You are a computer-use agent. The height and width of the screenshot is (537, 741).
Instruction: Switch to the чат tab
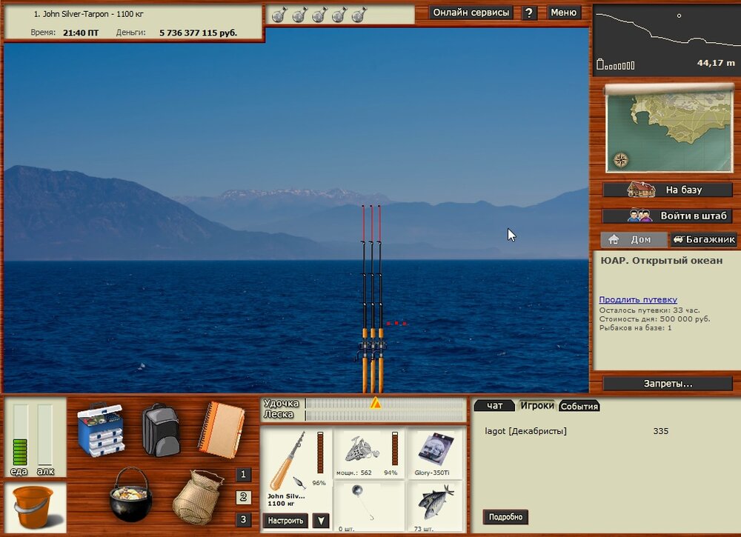point(494,406)
